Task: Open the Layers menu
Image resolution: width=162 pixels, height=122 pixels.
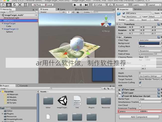Action: pos(139,5)
